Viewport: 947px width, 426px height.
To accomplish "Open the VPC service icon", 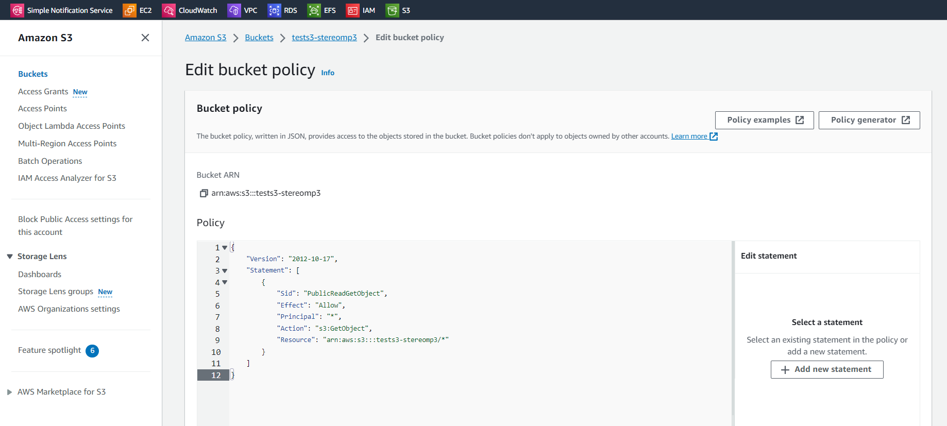I will 234,10.
